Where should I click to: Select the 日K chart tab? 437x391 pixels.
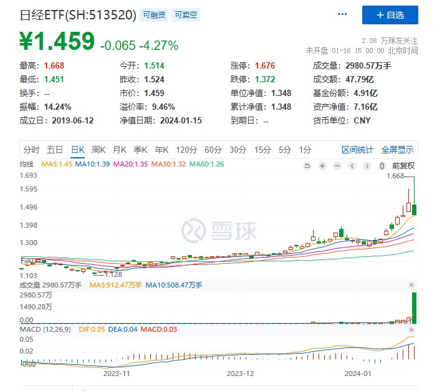pyautogui.click(x=78, y=150)
